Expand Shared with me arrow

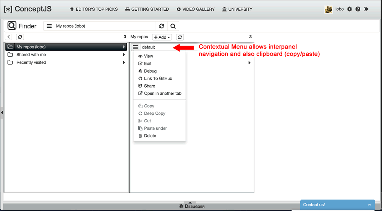click(x=124, y=55)
